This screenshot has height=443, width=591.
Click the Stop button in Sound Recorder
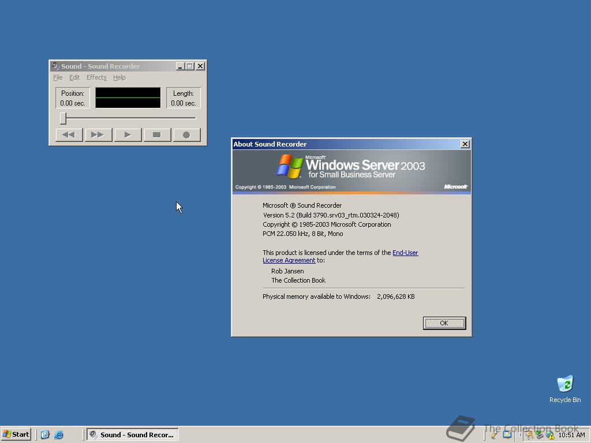point(157,135)
